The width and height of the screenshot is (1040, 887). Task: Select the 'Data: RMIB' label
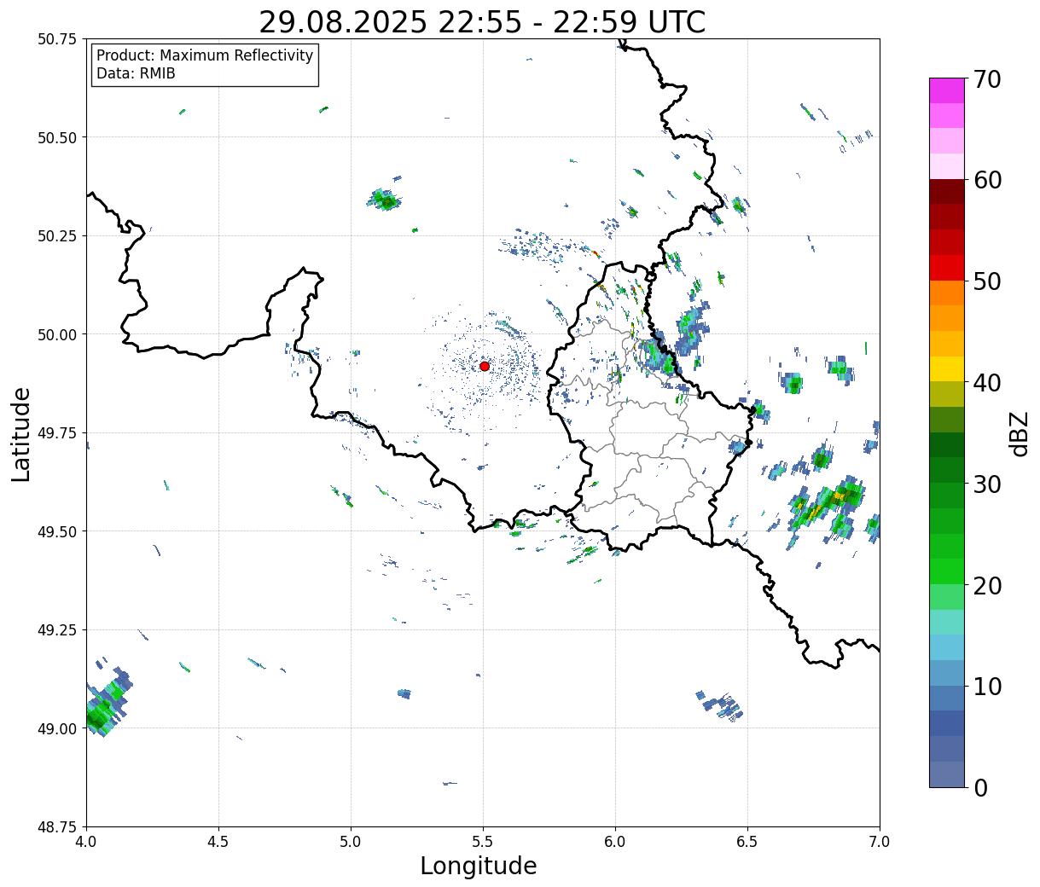coord(136,73)
